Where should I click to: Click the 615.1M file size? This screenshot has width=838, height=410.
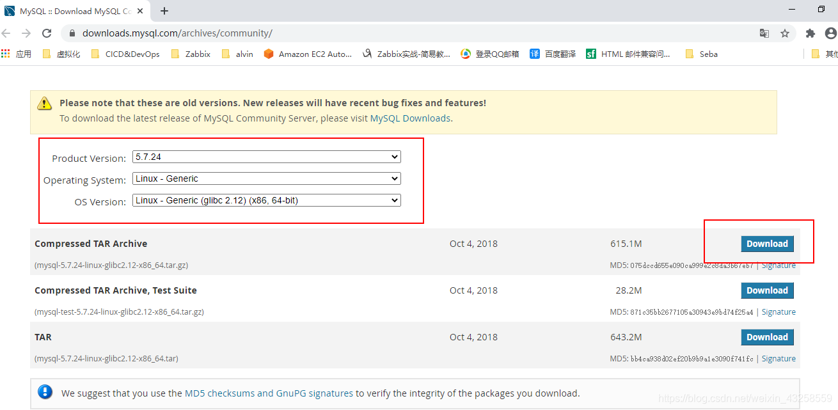[626, 244]
